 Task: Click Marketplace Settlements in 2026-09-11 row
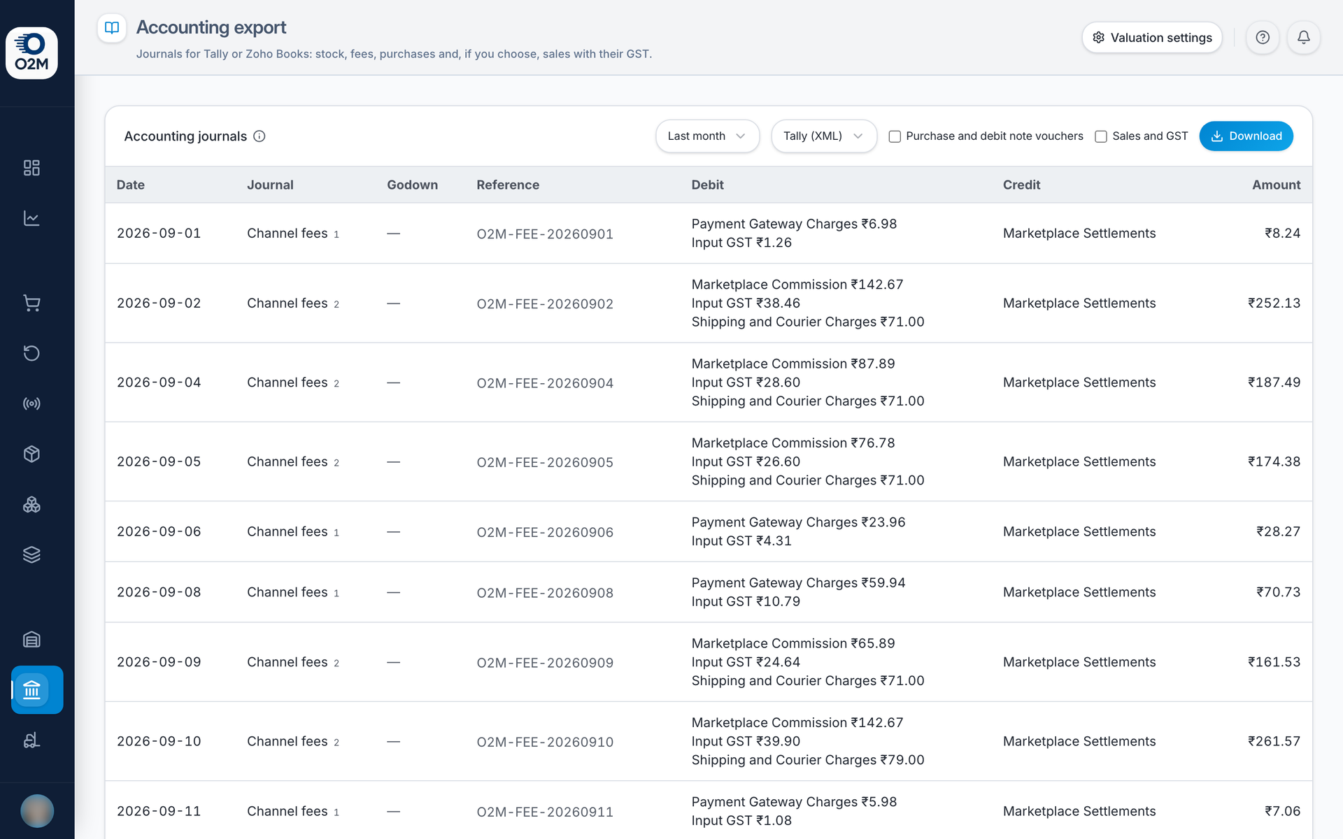tap(1079, 811)
